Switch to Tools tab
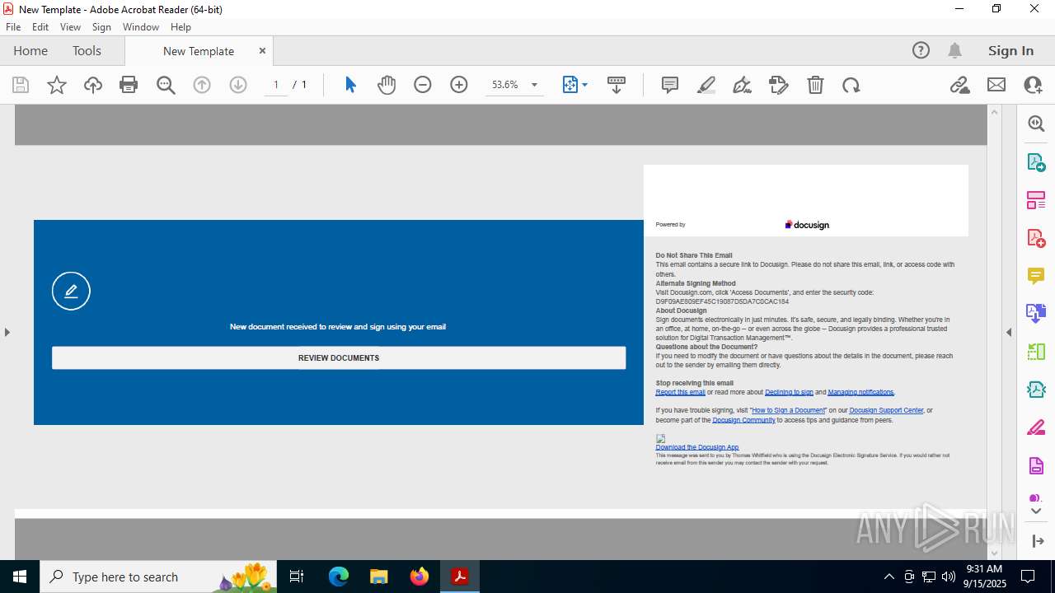 87,50
